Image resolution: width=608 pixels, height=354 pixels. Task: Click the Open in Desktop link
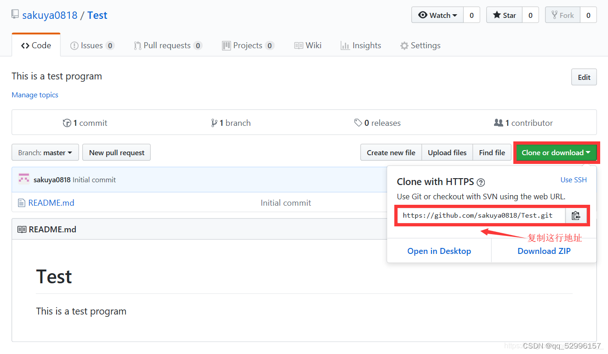(x=439, y=251)
